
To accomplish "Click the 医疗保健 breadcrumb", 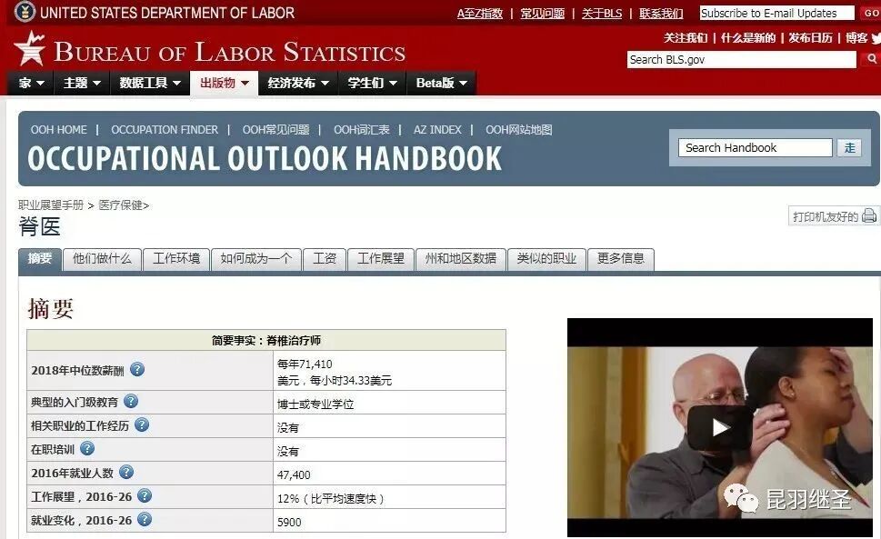I will (x=121, y=205).
